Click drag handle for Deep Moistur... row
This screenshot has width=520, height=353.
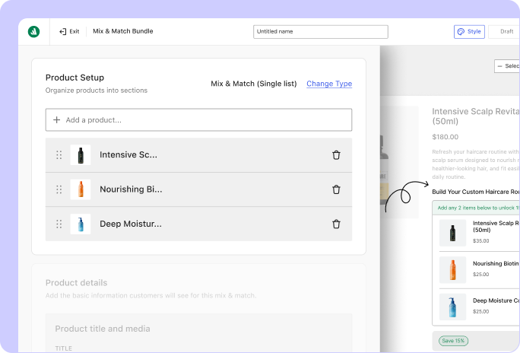[x=59, y=224]
